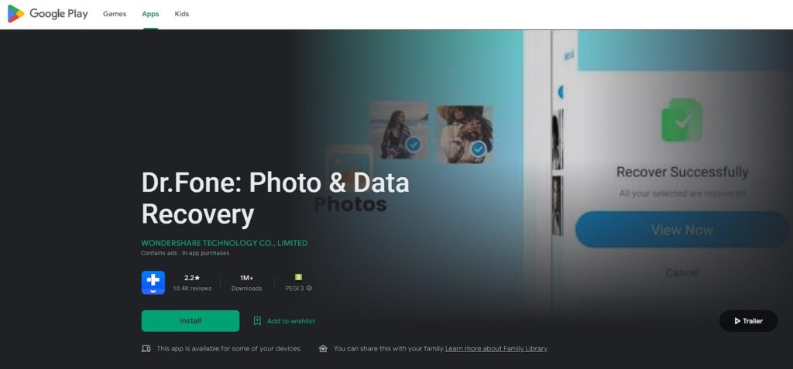Screen dimensions: 793x369
Task: Open Learn more about Family Library link
Action: pos(496,349)
